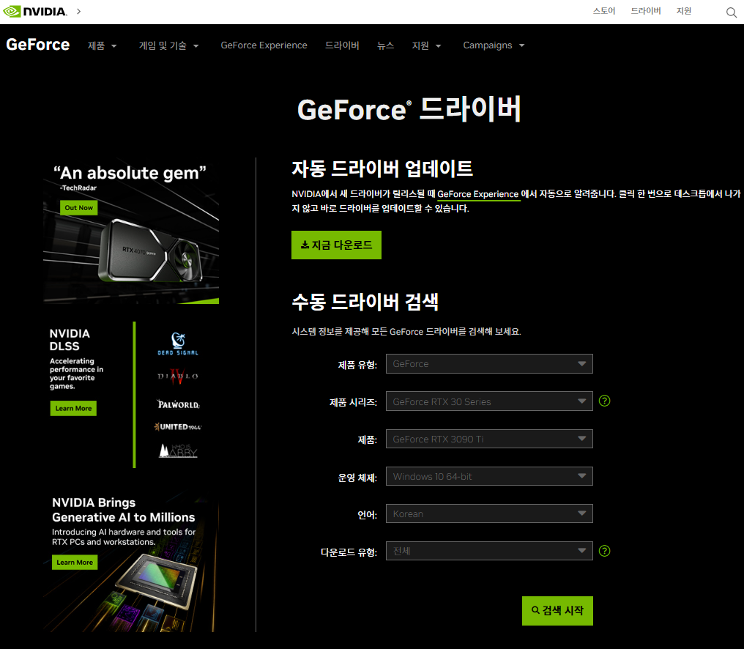Follow the GeForce Experience link in the description

click(x=477, y=193)
